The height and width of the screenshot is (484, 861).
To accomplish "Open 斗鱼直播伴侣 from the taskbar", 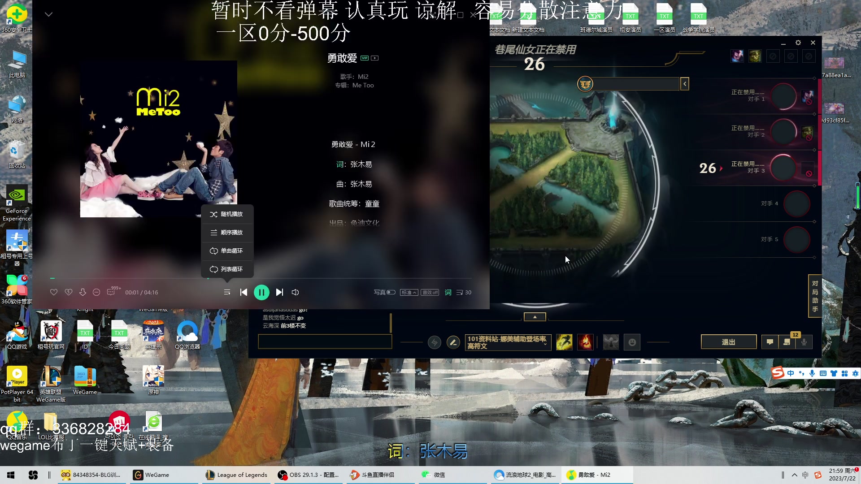I will [380, 475].
